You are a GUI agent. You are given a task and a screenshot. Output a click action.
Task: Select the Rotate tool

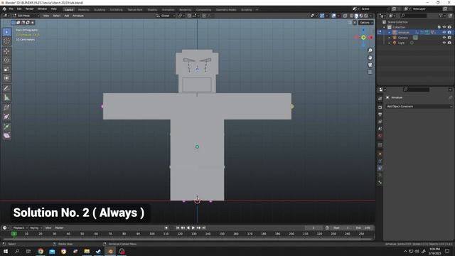pos(6,60)
